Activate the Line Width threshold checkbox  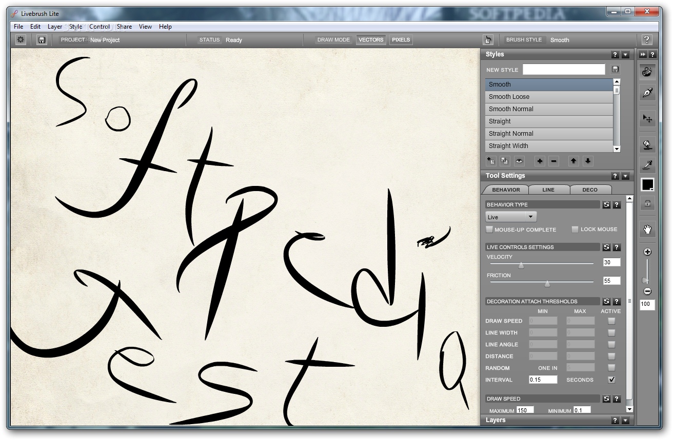(x=611, y=332)
